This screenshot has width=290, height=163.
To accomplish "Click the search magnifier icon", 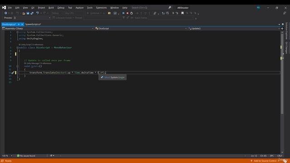I will pos(170,8).
